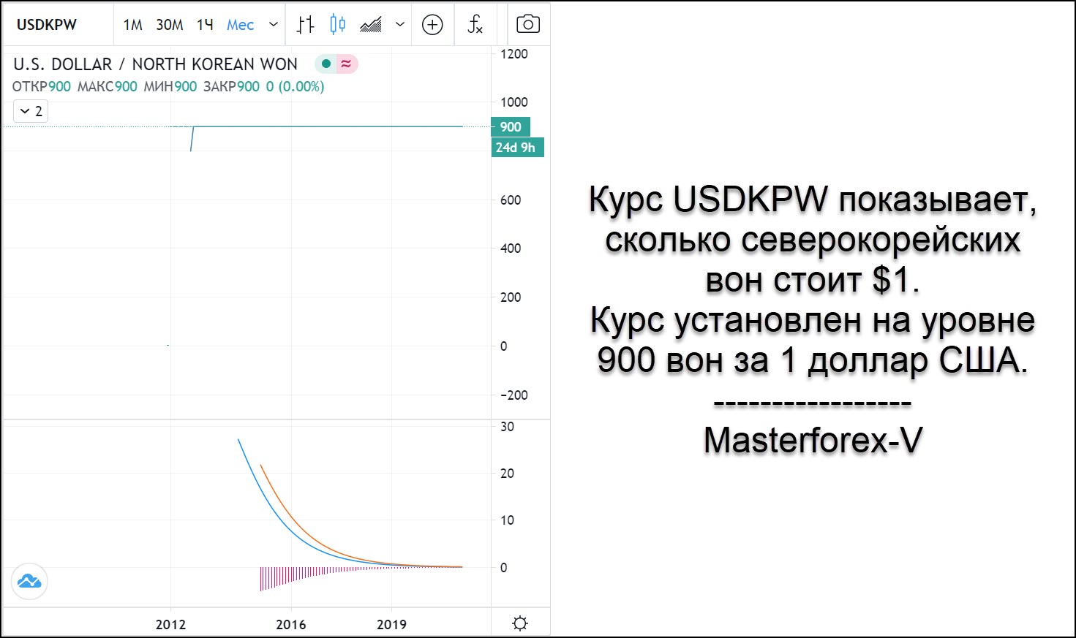
Task: Take a chart snapshot with camera icon
Action: pyautogui.click(x=528, y=25)
